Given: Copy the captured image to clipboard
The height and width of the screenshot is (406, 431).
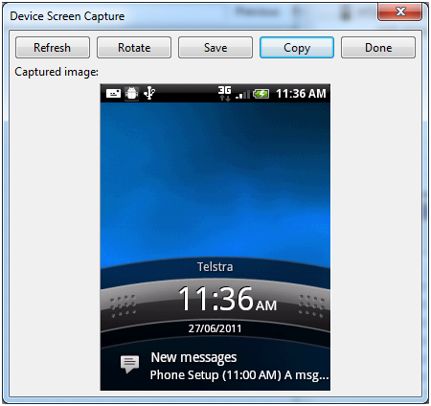Looking at the screenshot, I should [x=297, y=48].
